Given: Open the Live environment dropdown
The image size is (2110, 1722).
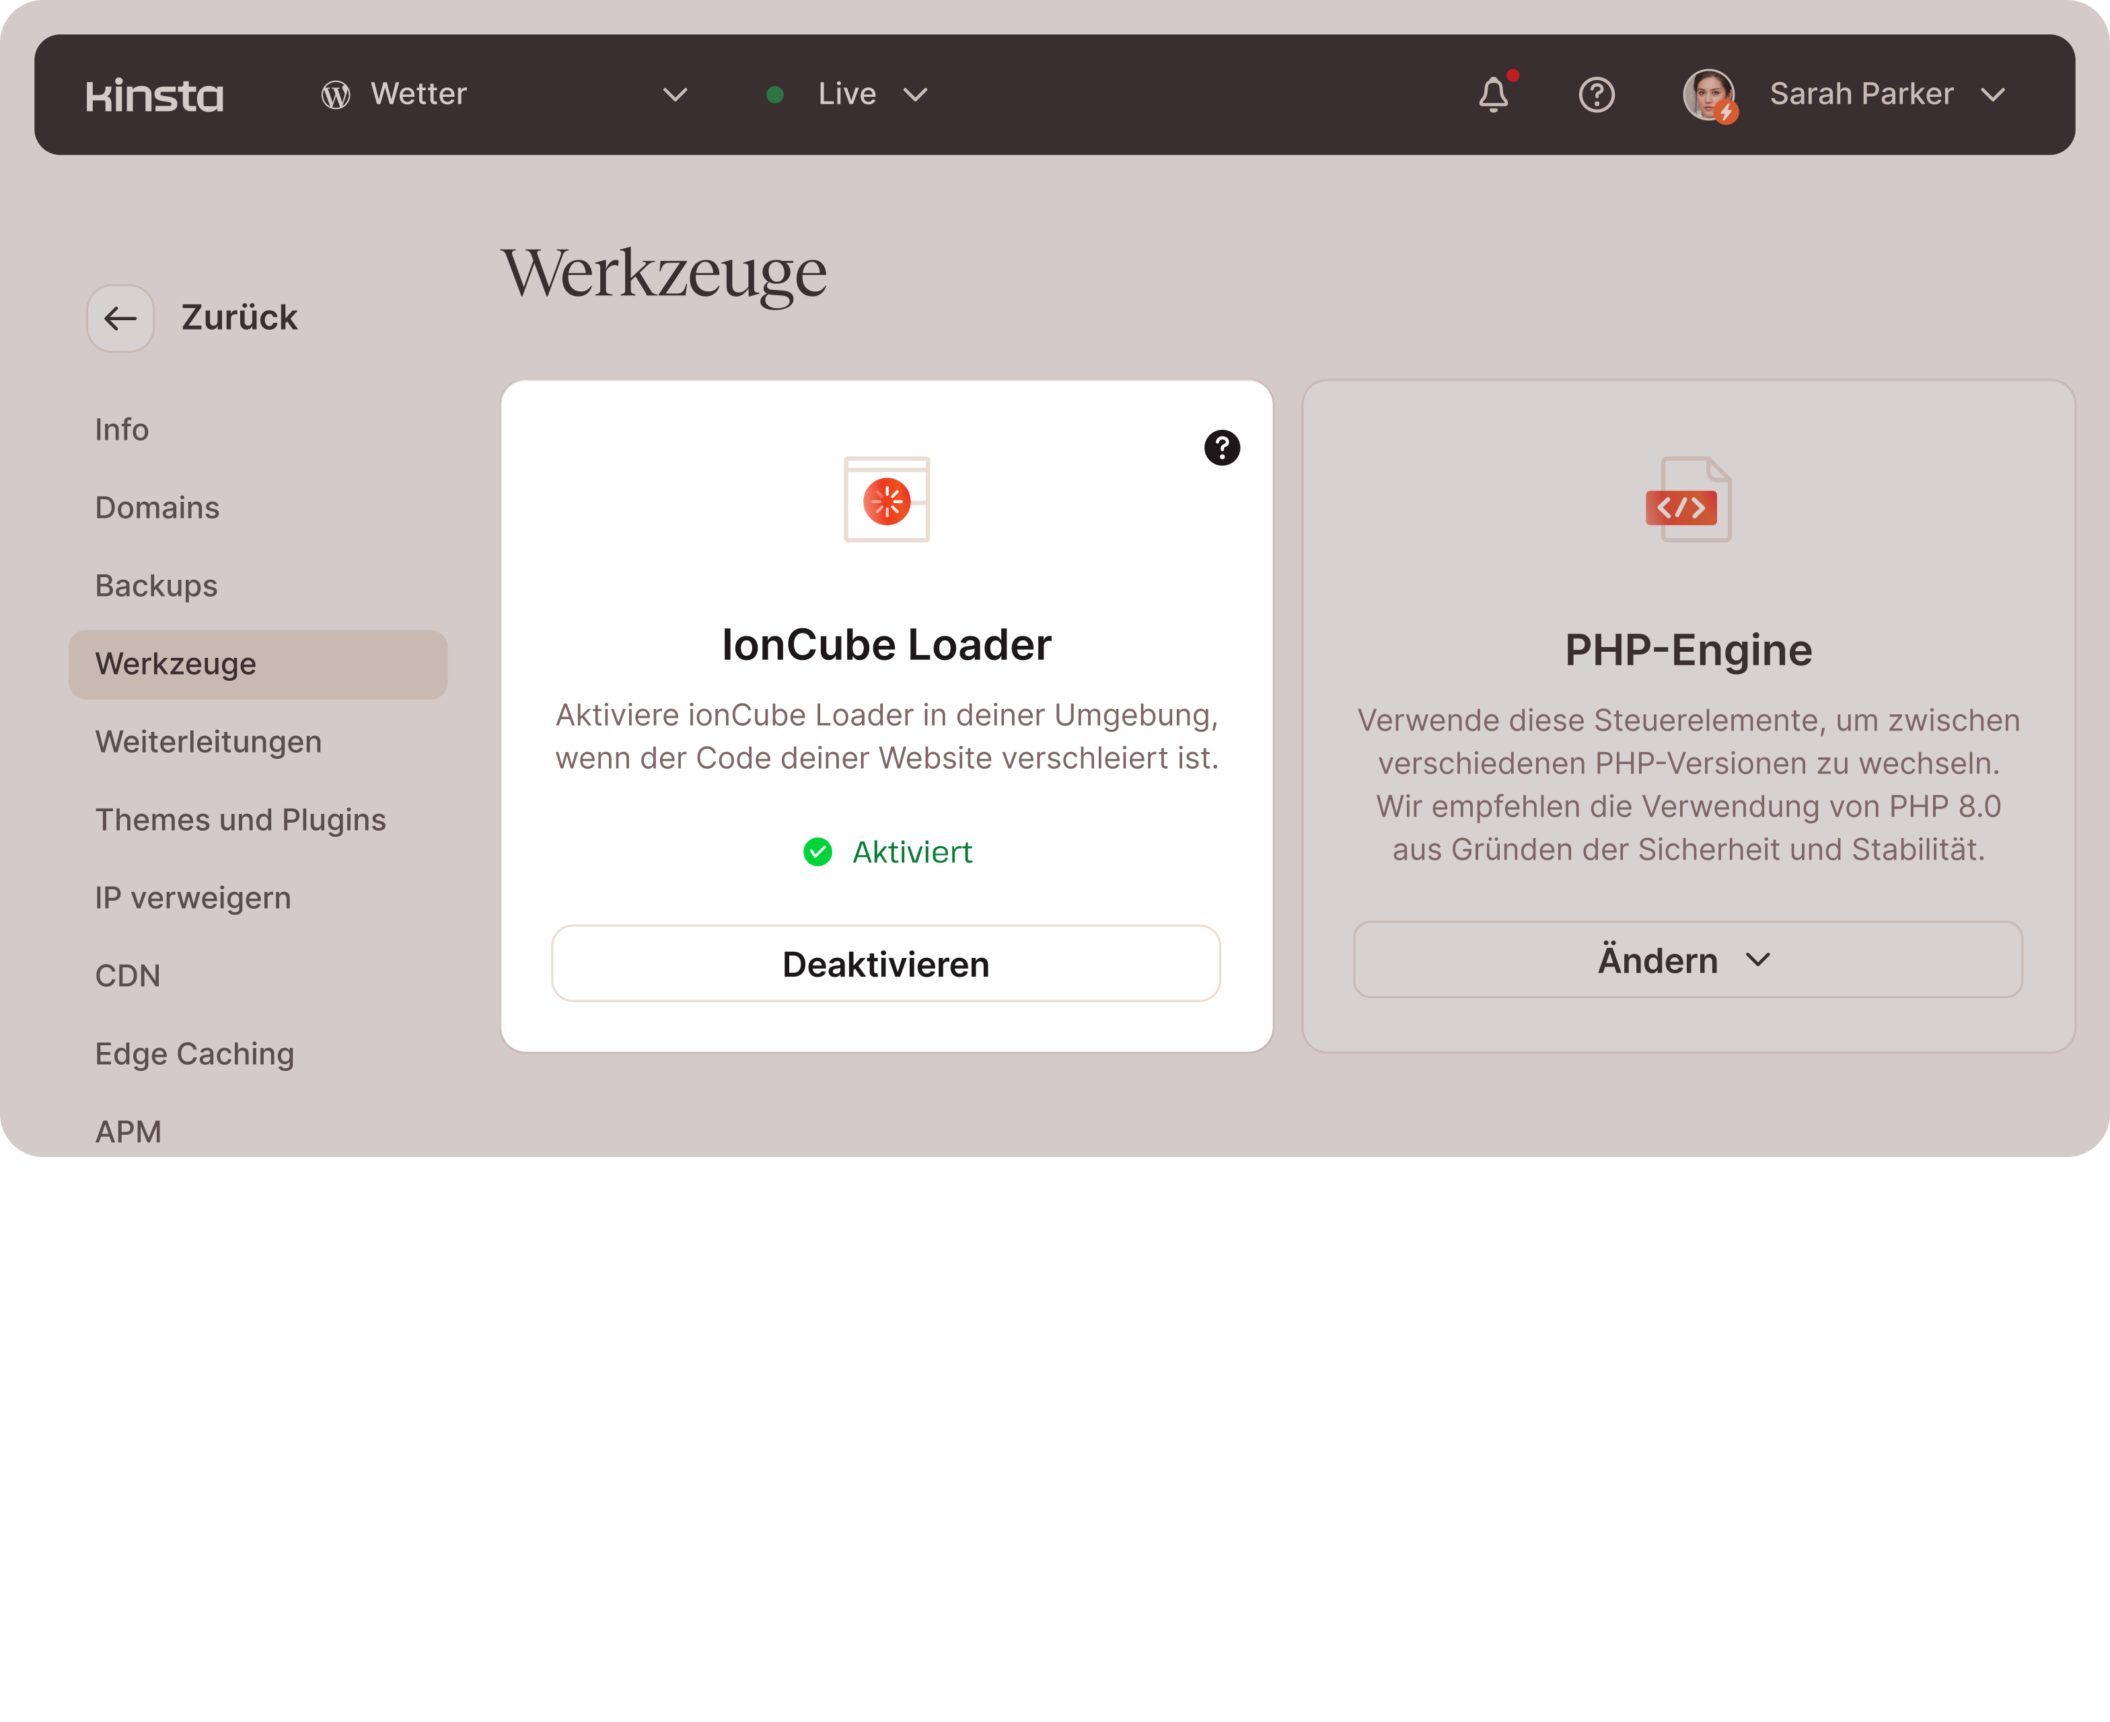Looking at the screenshot, I should tap(914, 96).
